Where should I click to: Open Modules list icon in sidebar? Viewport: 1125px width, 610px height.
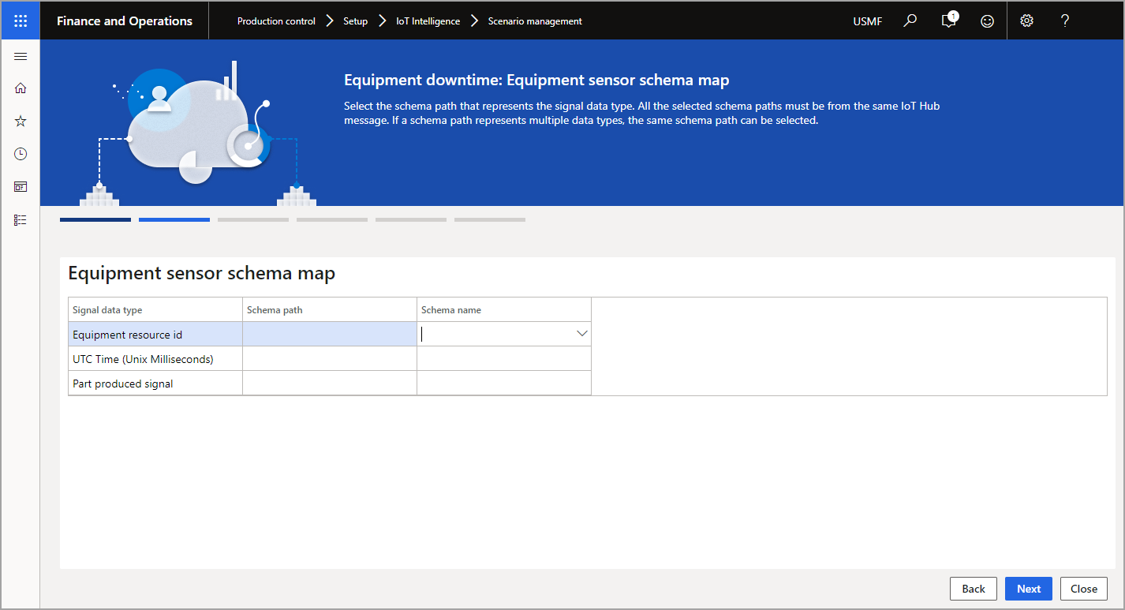point(21,220)
